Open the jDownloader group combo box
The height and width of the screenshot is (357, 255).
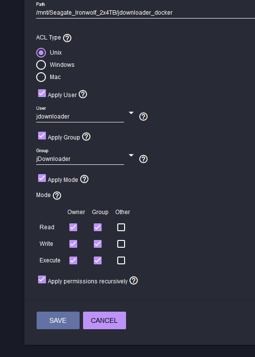click(x=80, y=159)
